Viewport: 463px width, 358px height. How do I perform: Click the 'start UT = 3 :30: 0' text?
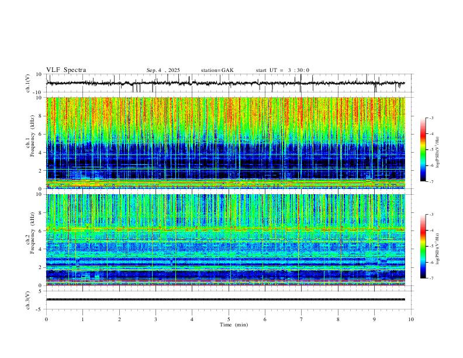coord(282,70)
